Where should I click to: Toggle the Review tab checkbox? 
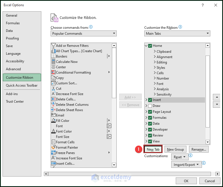pyautogui.click(x=150, y=135)
